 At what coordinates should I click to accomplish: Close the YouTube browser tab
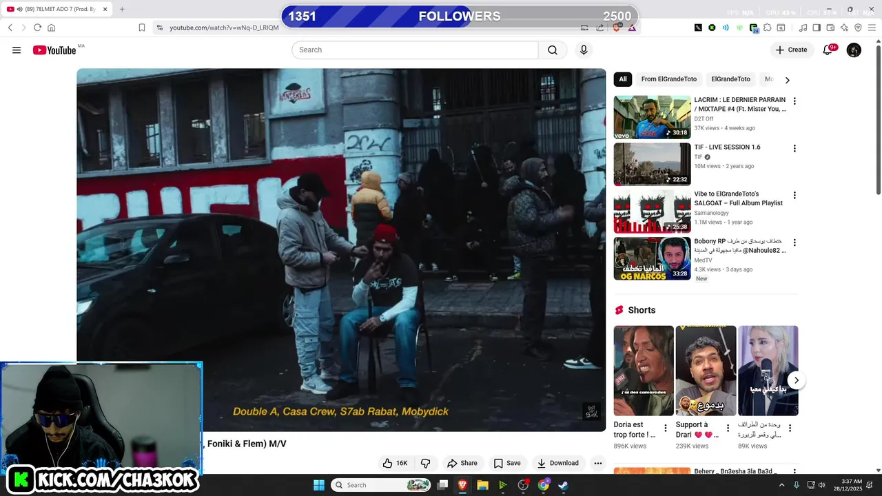[x=105, y=9]
